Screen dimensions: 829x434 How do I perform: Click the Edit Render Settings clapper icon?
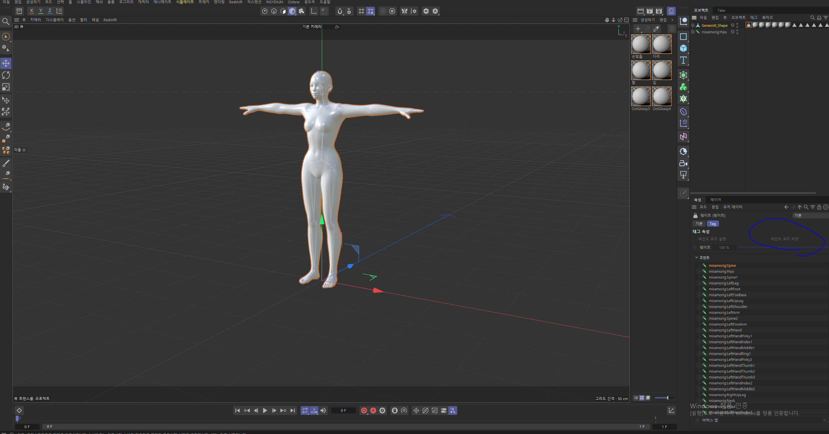[659, 11]
